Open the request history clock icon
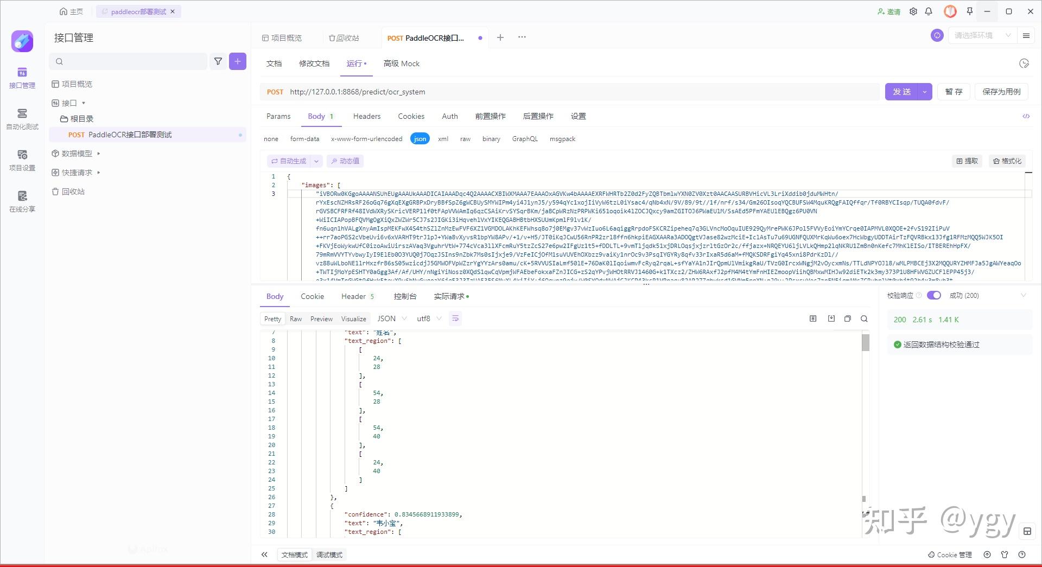Image resolution: width=1042 pixels, height=567 pixels. [x=1024, y=63]
